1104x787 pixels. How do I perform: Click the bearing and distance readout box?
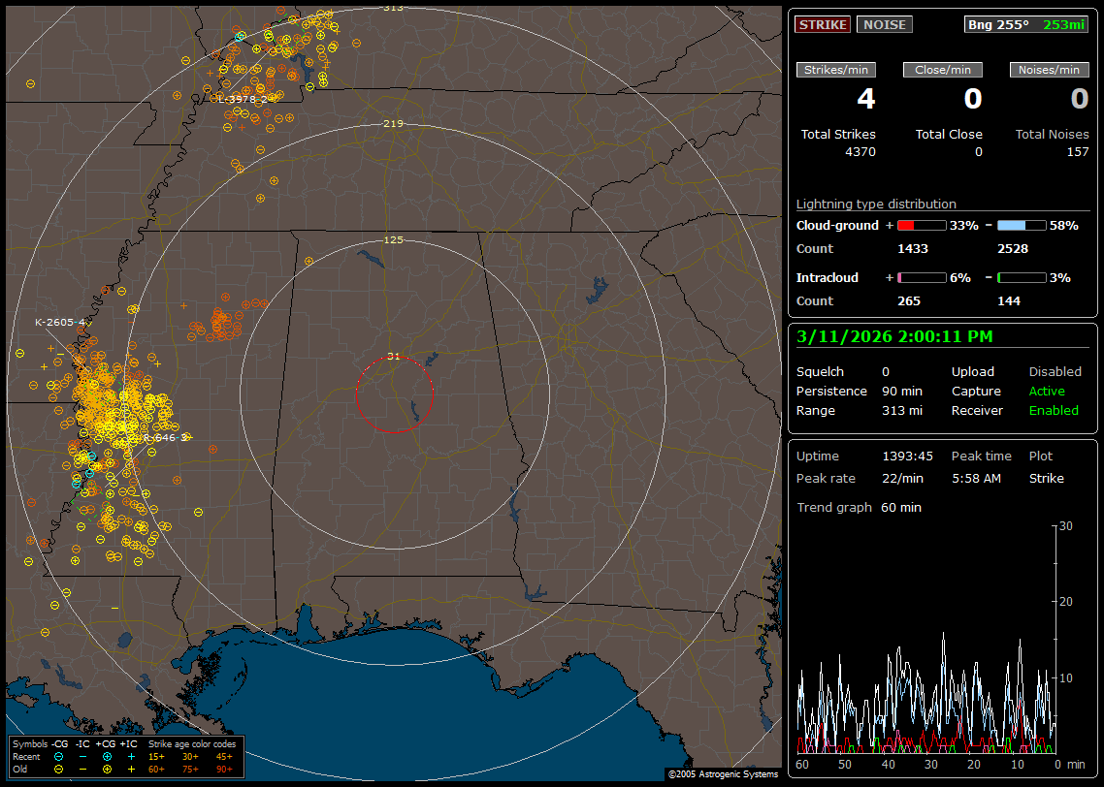pos(1026,25)
